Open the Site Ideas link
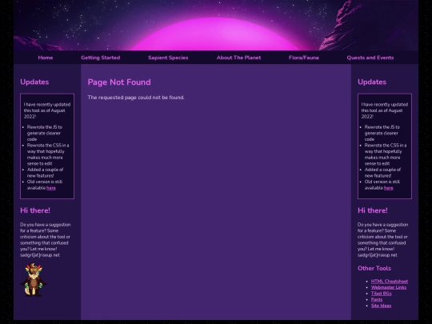This screenshot has width=432, height=324. point(381,306)
